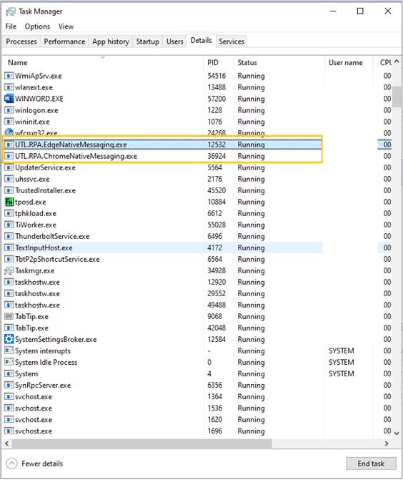Click the ThunderboltService.exe icon
This screenshot has height=480, width=403.
[9, 236]
